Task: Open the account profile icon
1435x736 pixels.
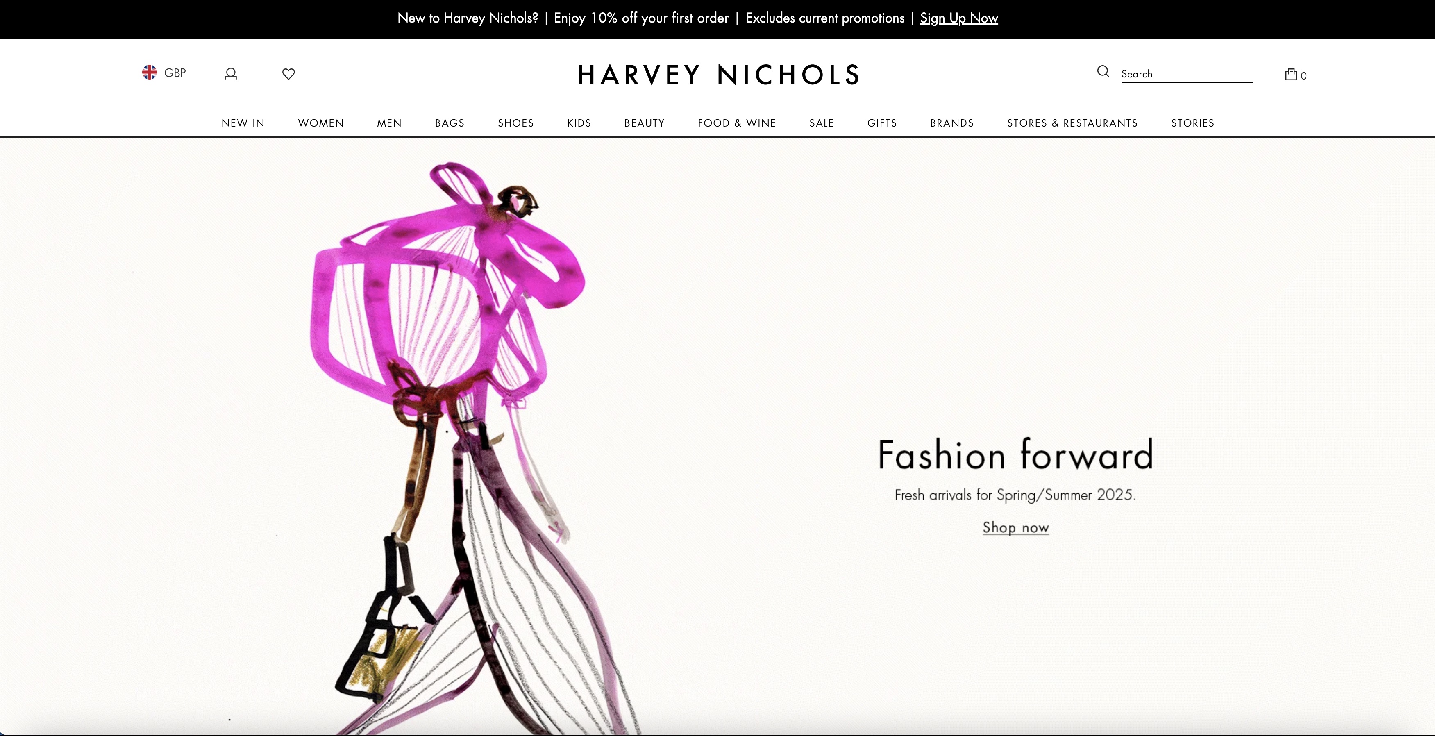Action: [x=231, y=73]
